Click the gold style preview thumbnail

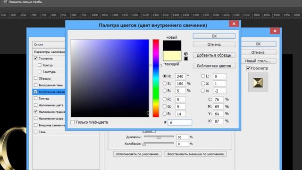coord(258,83)
